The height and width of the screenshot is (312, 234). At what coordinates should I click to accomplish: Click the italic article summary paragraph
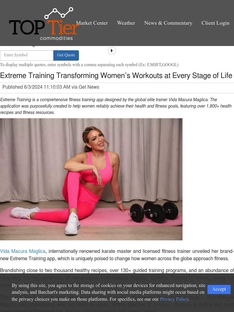click(x=116, y=106)
